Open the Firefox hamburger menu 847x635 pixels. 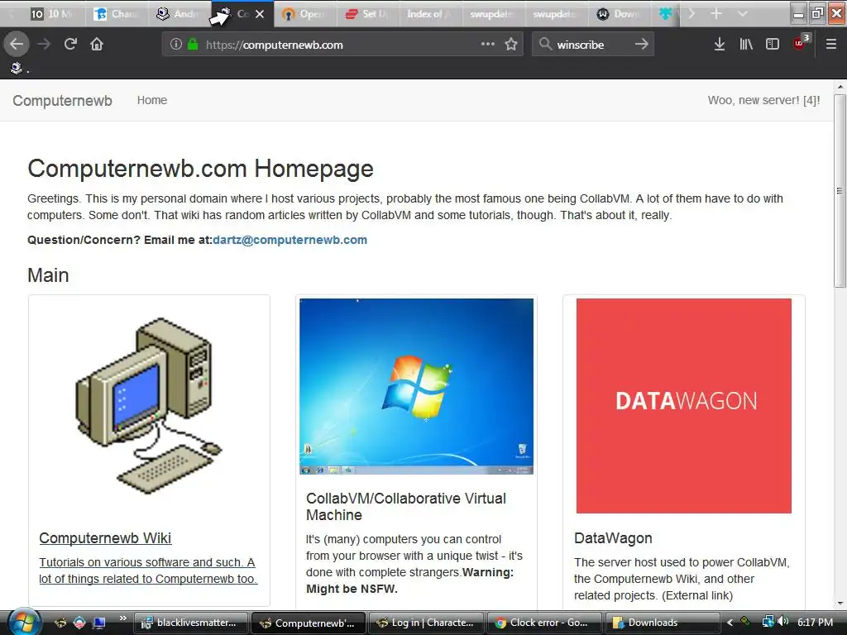coord(830,45)
